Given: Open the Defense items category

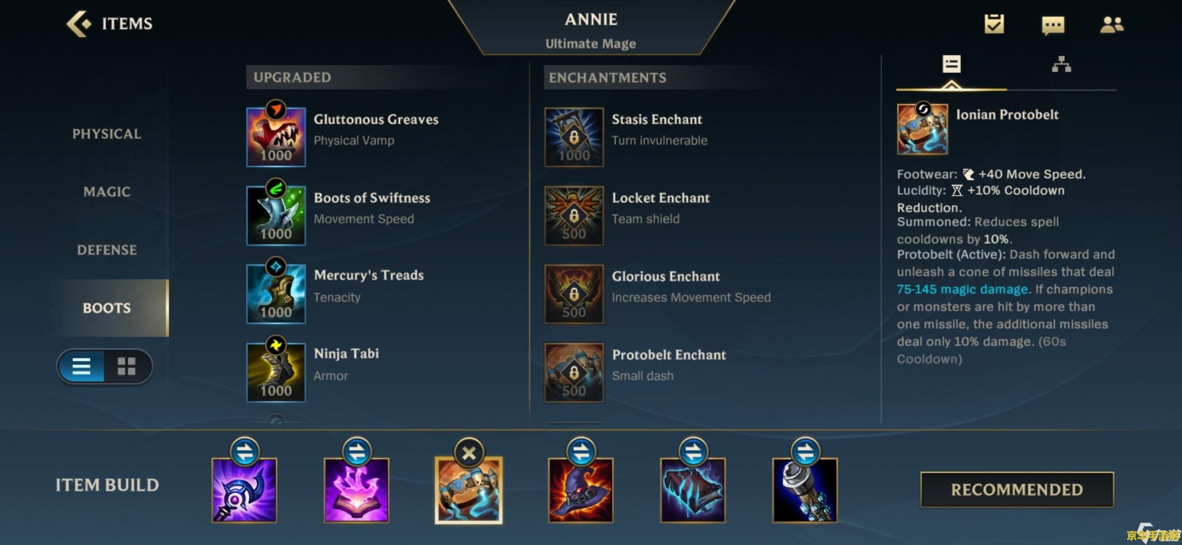Looking at the screenshot, I should (107, 250).
